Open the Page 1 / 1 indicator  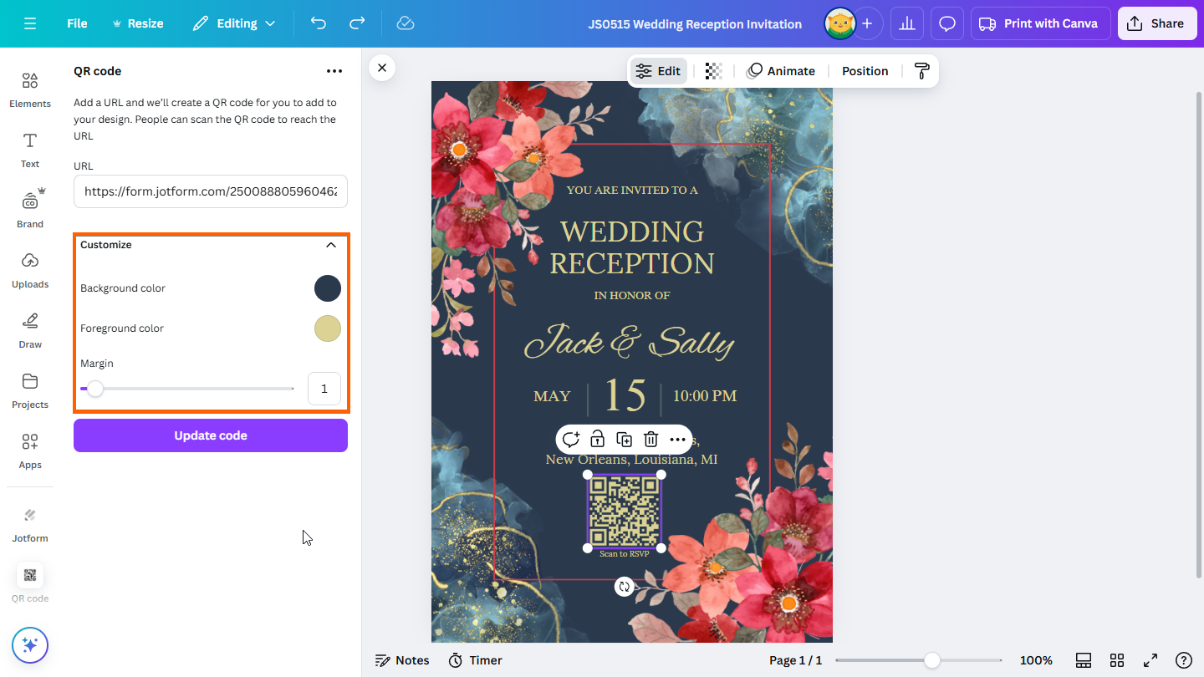point(796,660)
